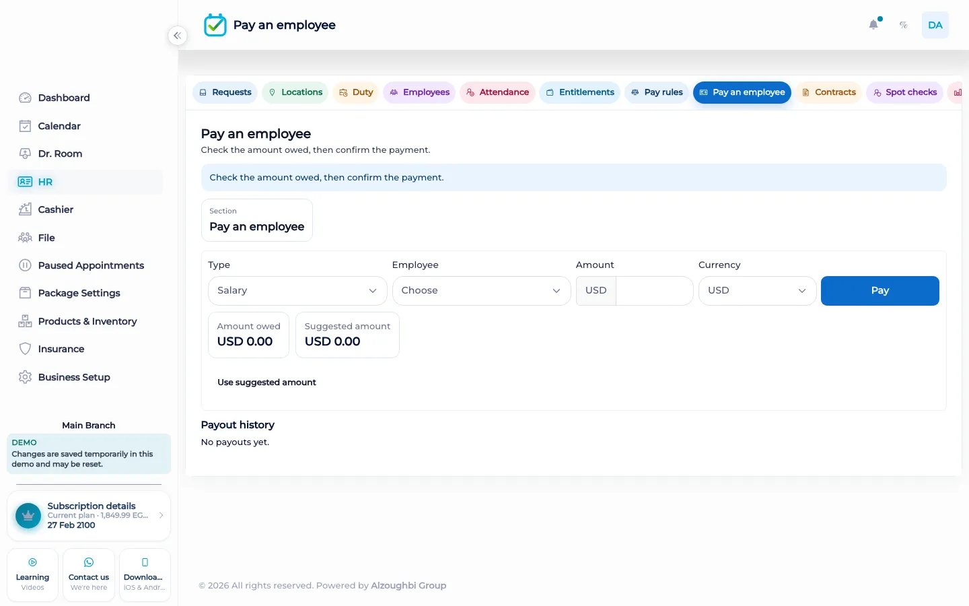The image size is (969, 606).
Task: Open the Learning Videos shortcut
Action: point(32,575)
